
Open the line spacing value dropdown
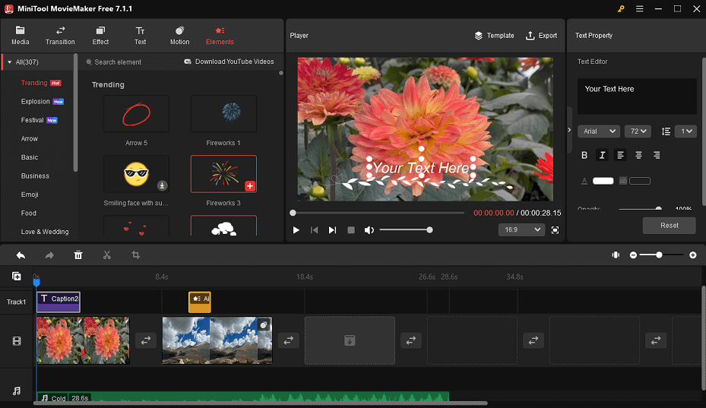coord(685,131)
